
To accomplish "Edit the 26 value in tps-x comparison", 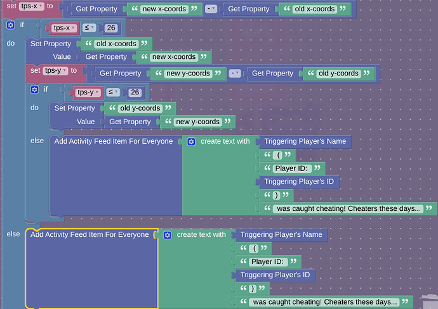I will [110, 28].
